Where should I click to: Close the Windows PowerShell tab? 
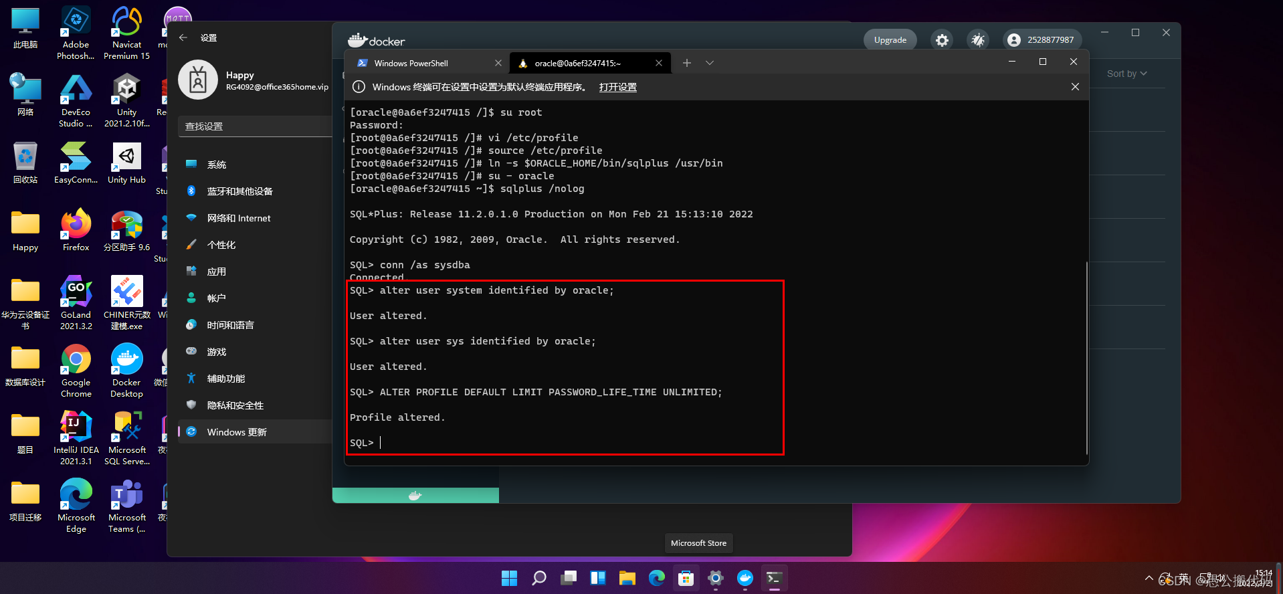pyautogui.click(x=498, y=63)
